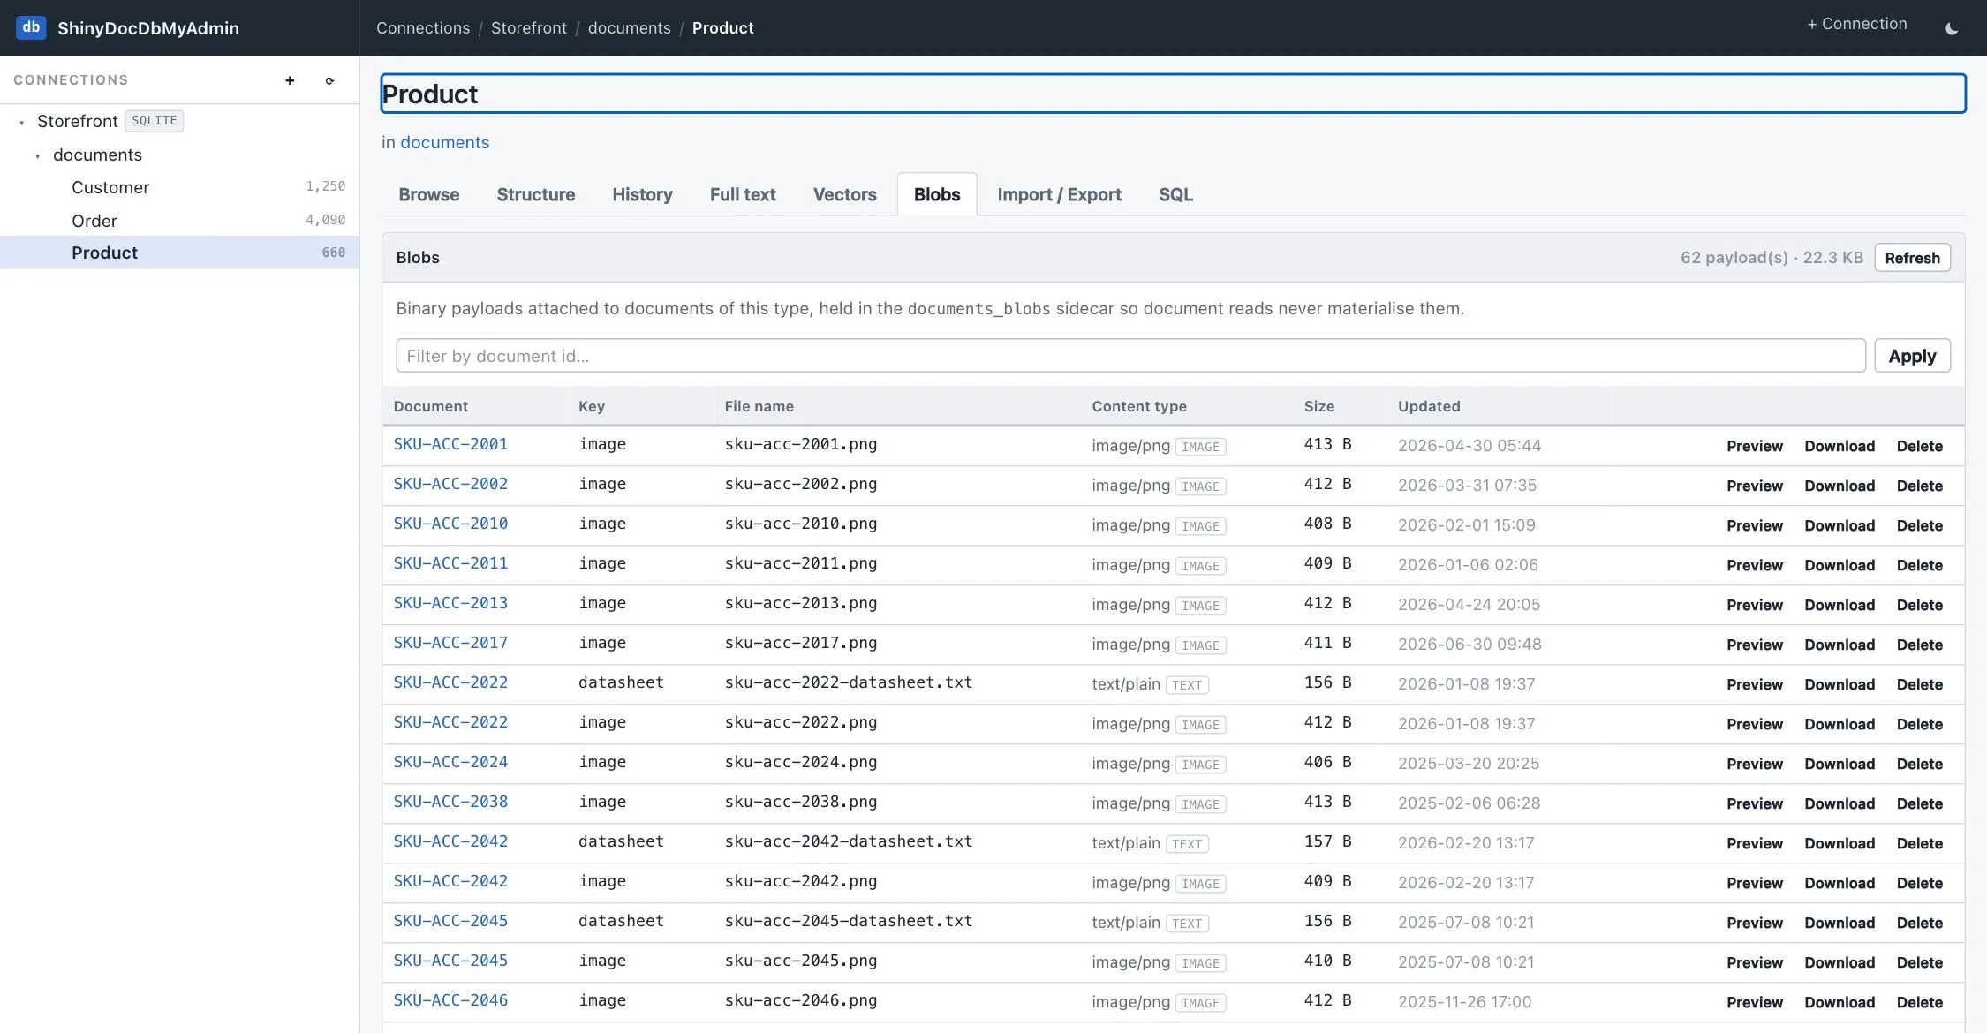Click the + Connection button
The width and height of the screenshot is (1987, 1033).
point(1856,24)
